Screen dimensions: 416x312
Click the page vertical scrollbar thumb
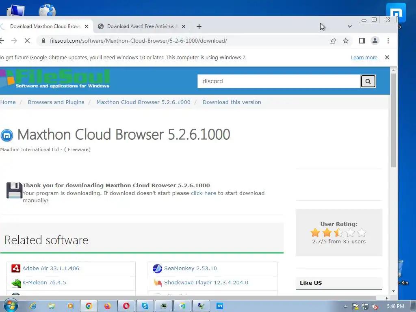tap(393, 120)
